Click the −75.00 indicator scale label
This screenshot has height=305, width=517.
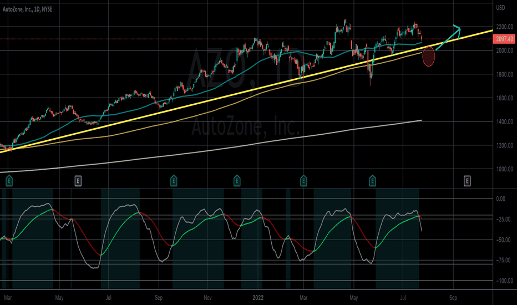(504, 261)
